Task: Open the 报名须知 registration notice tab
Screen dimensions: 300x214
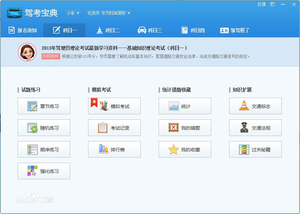Action: coord(22,30)
